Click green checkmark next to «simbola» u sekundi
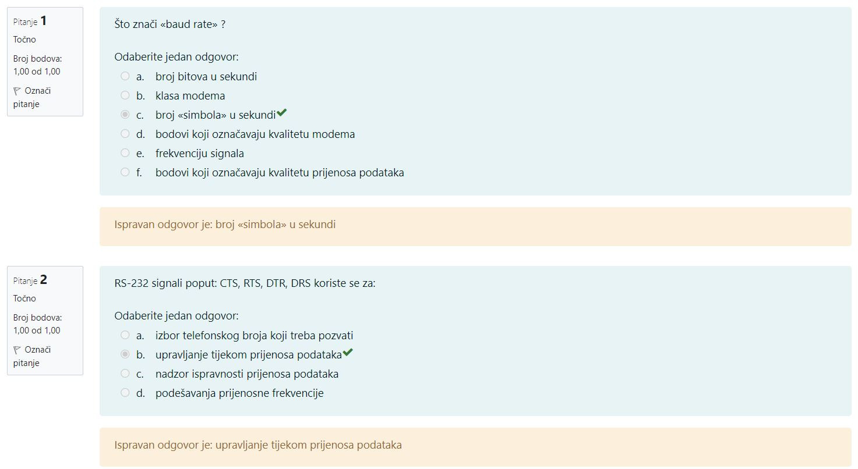Screen dimensions: 858x469 pyautogui.click(x=282, y=113)
